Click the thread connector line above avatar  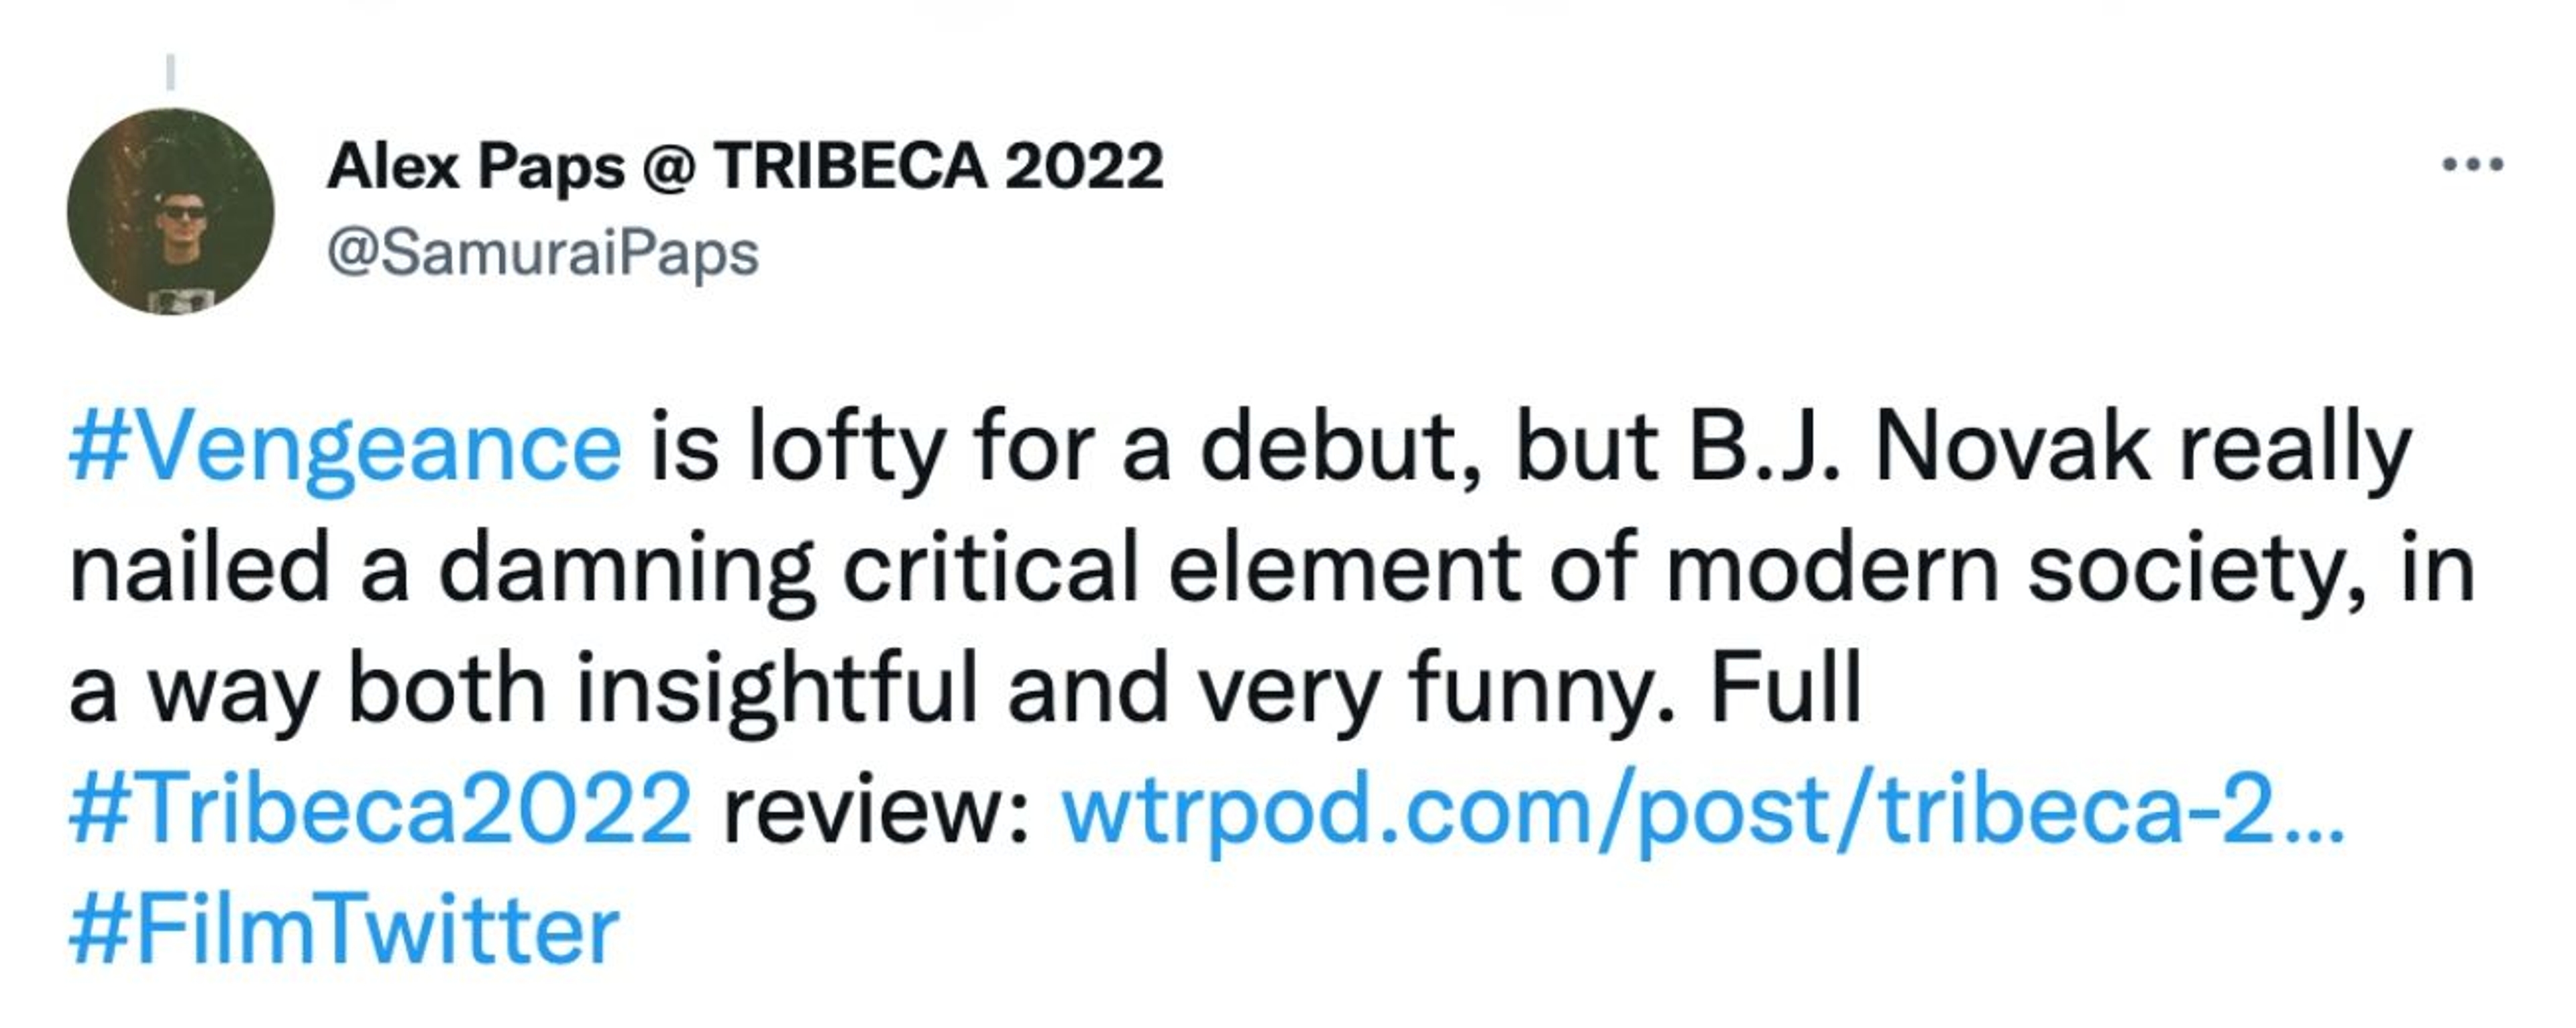click(x=170, y=71)
